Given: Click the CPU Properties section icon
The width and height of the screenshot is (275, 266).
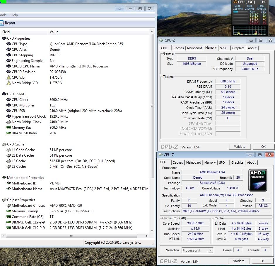Looking at the screenshot, I should pos(4,38).
